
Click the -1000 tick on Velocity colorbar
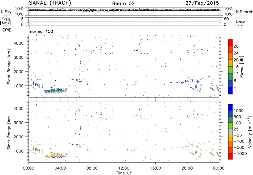(x=240, y=154)
